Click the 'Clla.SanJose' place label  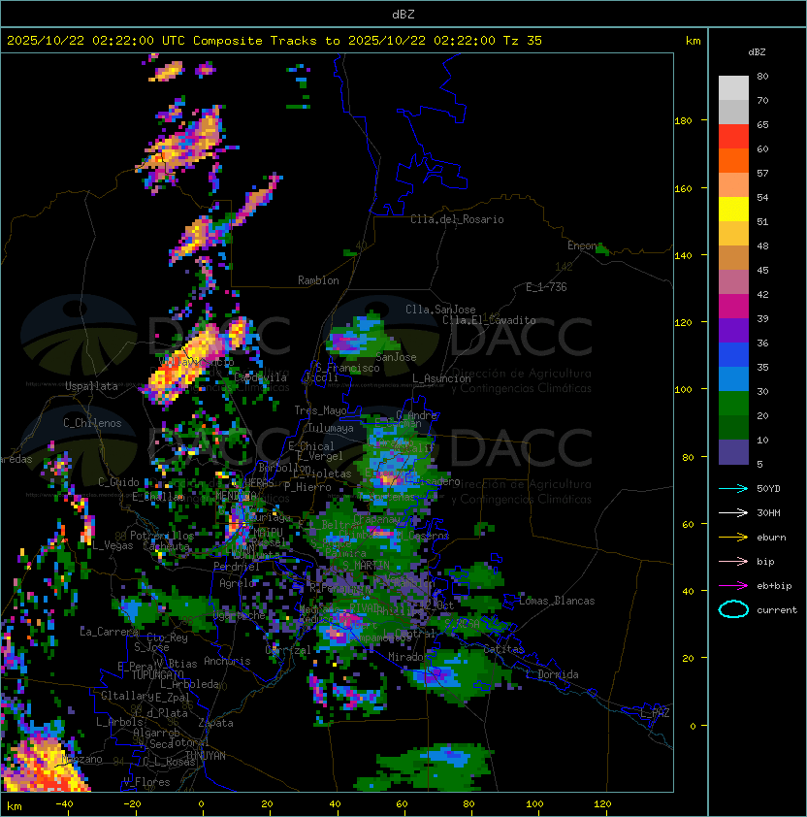click(x=440, y=310)
